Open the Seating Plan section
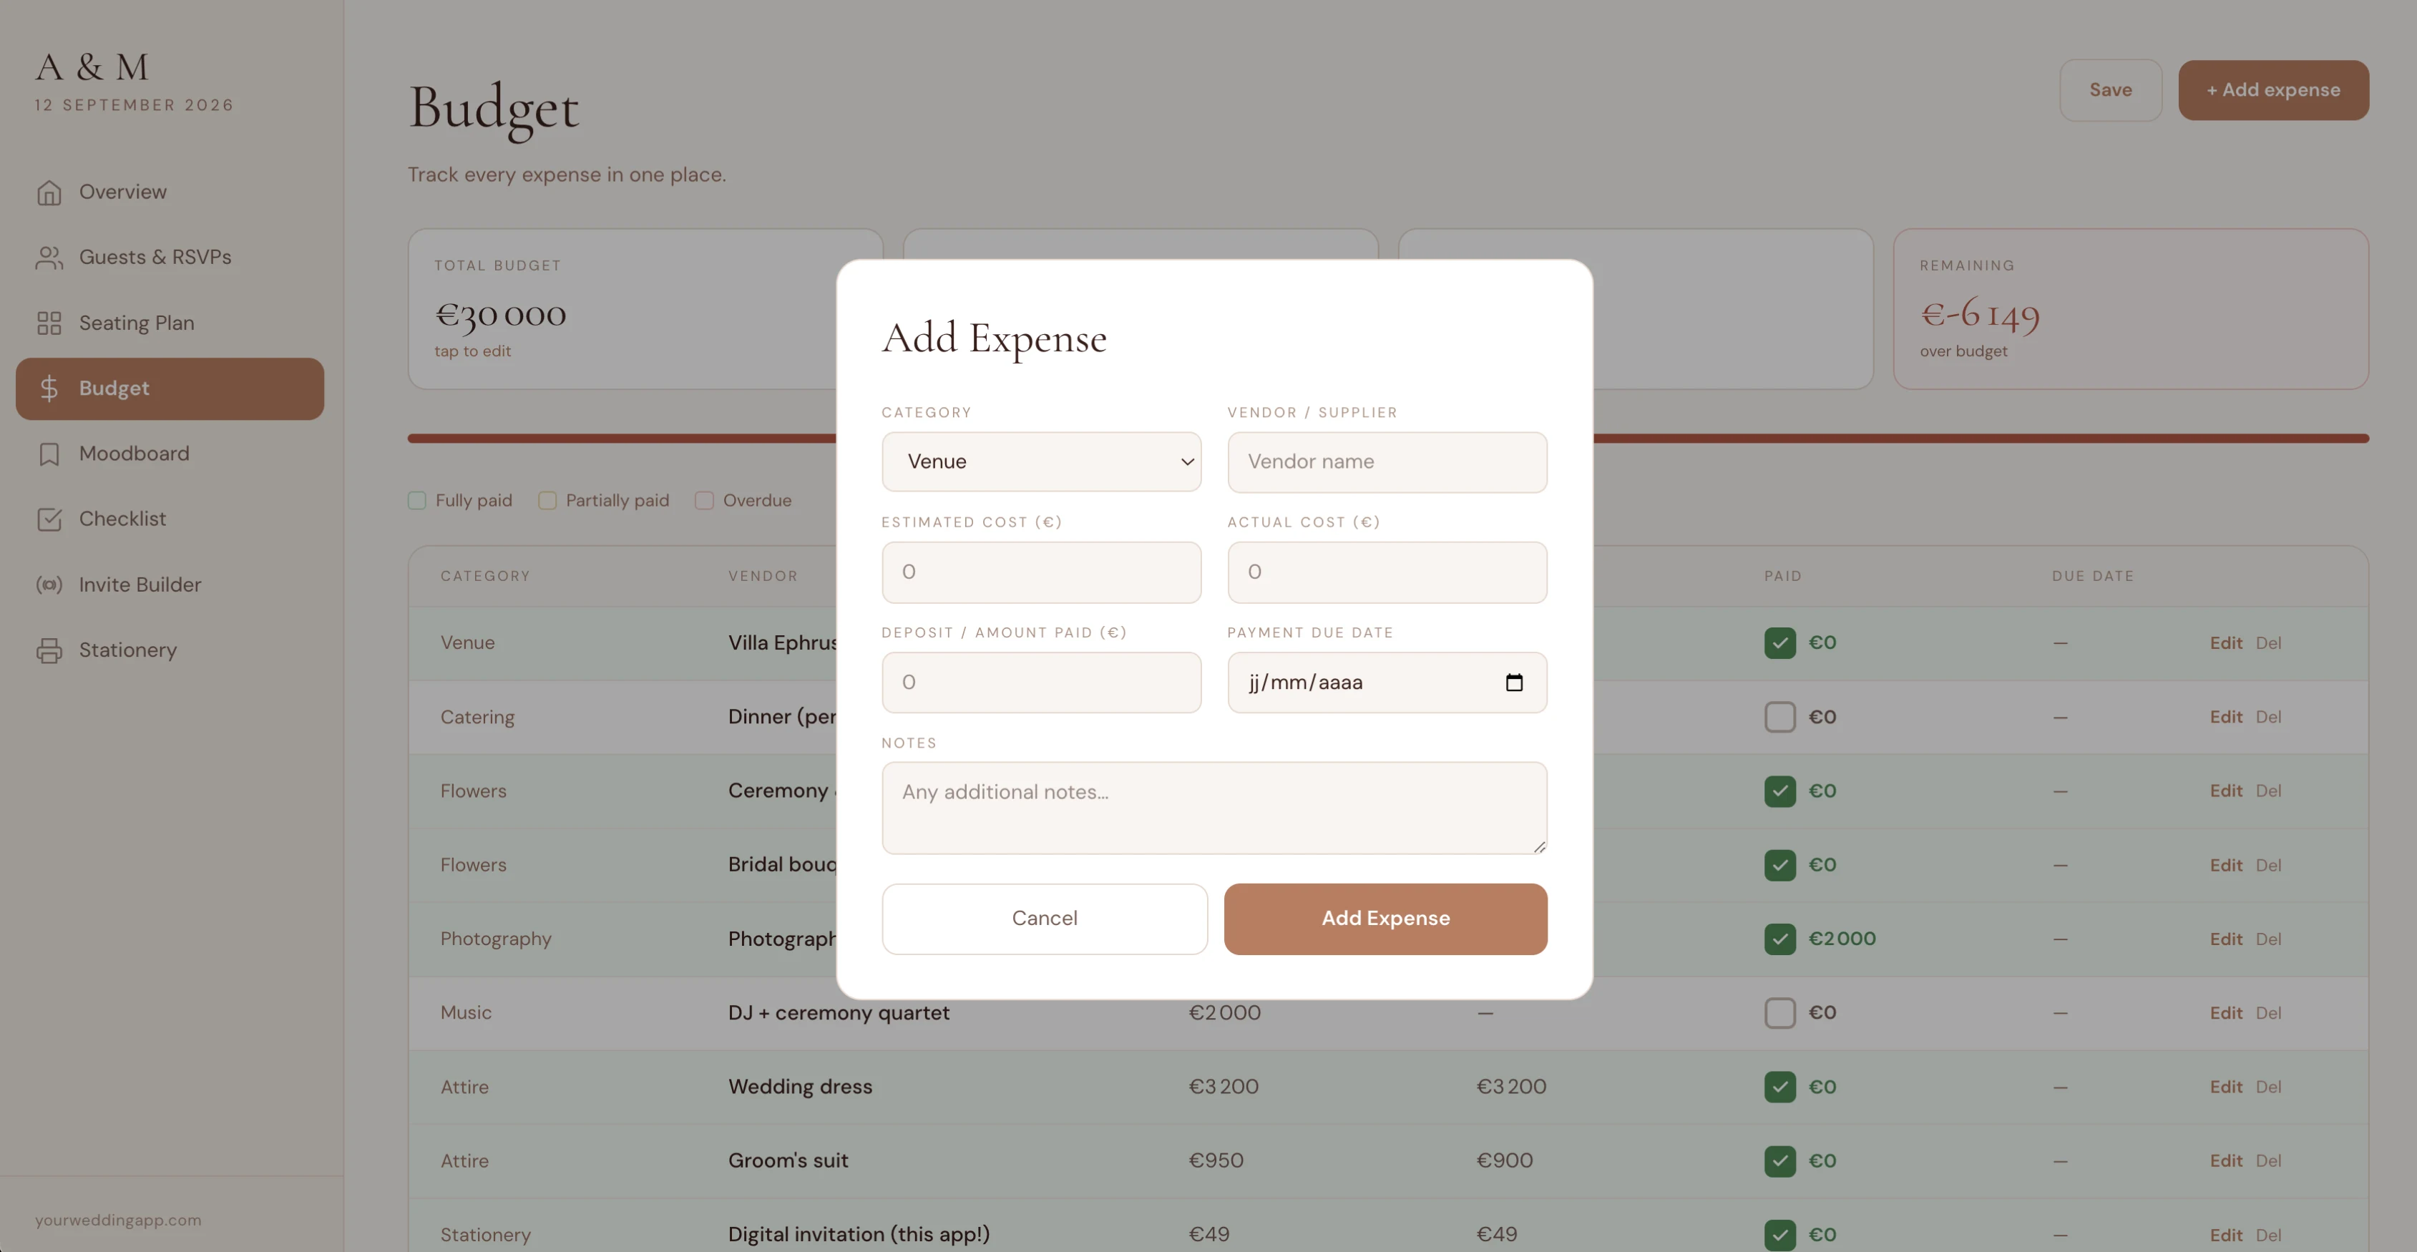This screenshot has width=2417, height=1252. [170, 323]
